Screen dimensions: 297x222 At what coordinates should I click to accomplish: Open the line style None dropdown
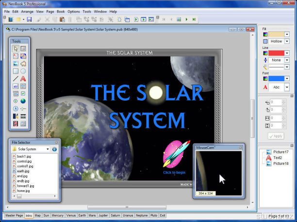click(287, 60)
